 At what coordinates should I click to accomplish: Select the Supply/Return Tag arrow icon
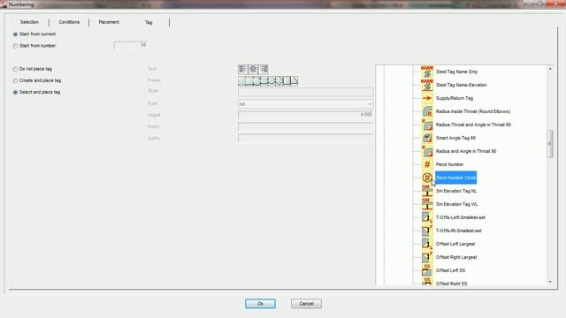click(x=427, y=98)
